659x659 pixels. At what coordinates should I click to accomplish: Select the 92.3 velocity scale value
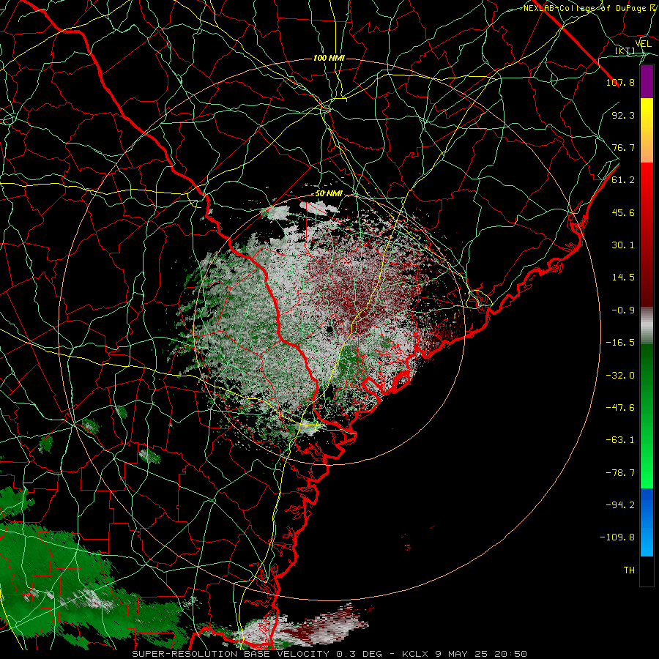[623, 115]
